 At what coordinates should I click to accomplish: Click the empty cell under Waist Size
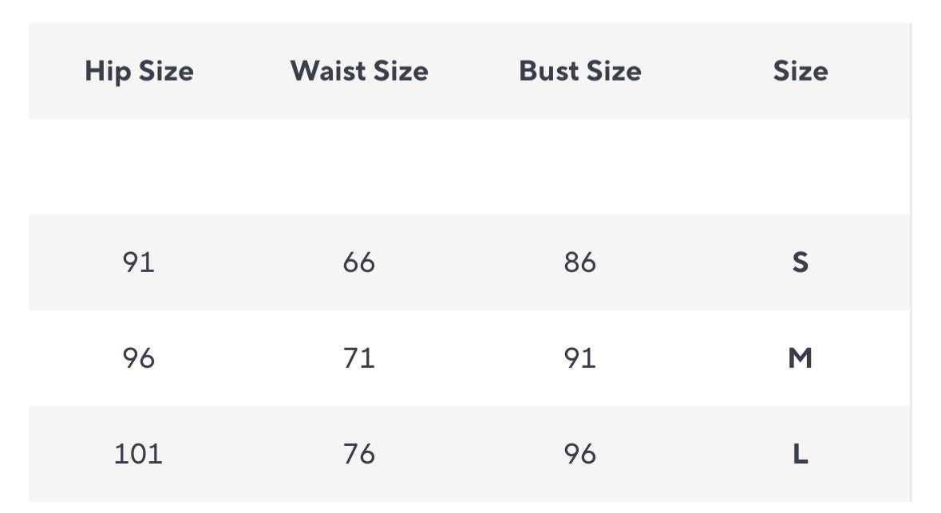[x=359, y=166]
